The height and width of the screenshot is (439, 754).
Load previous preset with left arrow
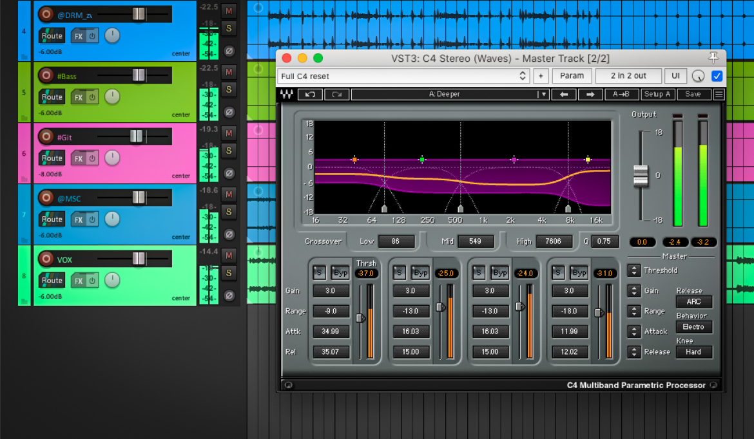coord(564,94)
